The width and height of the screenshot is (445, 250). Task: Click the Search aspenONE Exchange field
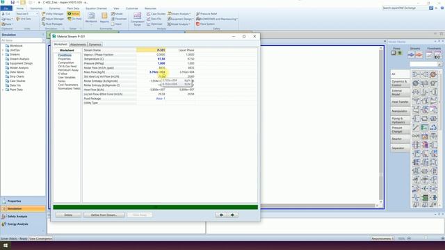pyautogui.click(x=405, y=8)
